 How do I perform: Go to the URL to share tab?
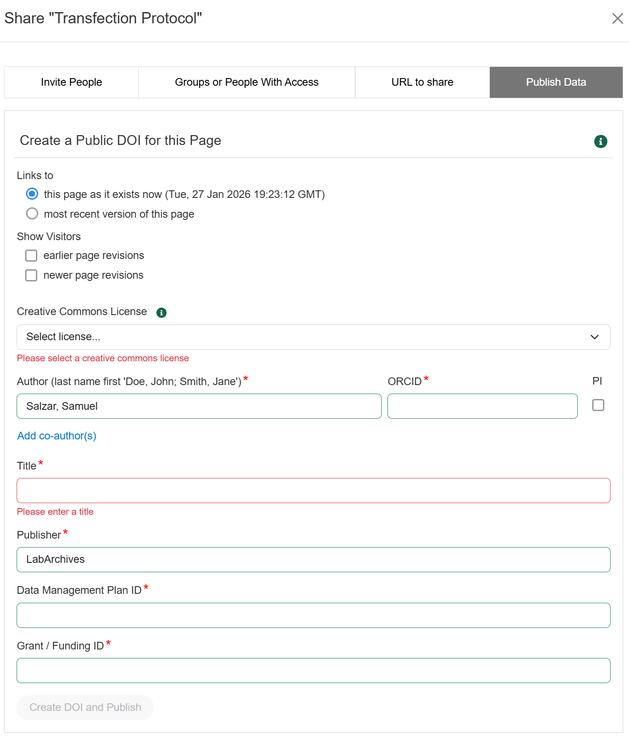click(x=422, y=82)
